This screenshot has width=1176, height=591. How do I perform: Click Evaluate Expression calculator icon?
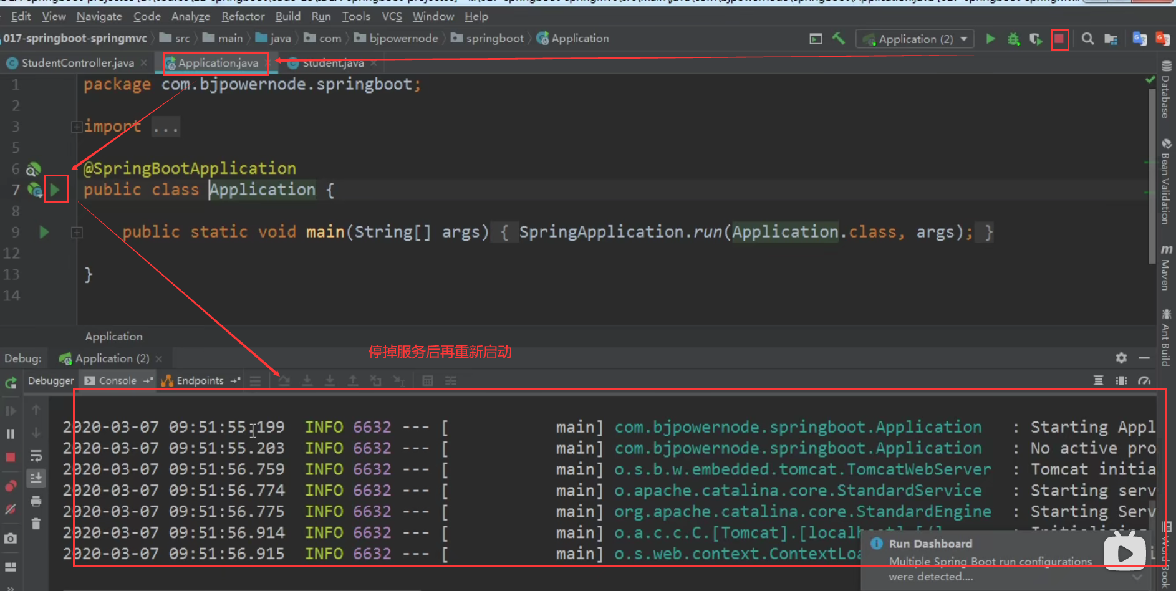tap(428, 380)
